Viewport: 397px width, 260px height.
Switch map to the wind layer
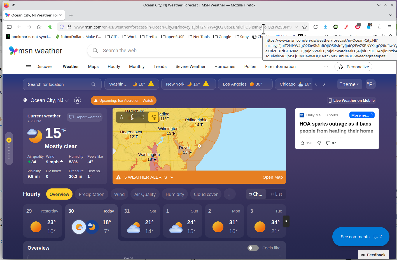coord(143,117)
